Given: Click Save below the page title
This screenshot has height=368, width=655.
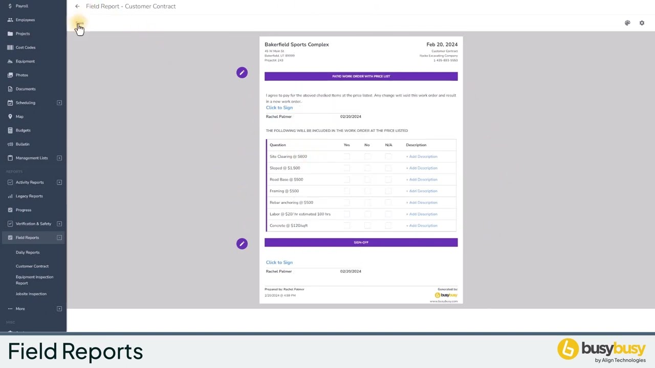Looking at the screenshot, I should pyautogui.click(x=79, y=24).
